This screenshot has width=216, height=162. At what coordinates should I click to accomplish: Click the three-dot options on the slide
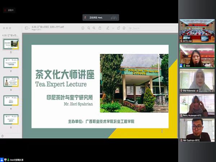pyautogui.click(x=162, y=131)
